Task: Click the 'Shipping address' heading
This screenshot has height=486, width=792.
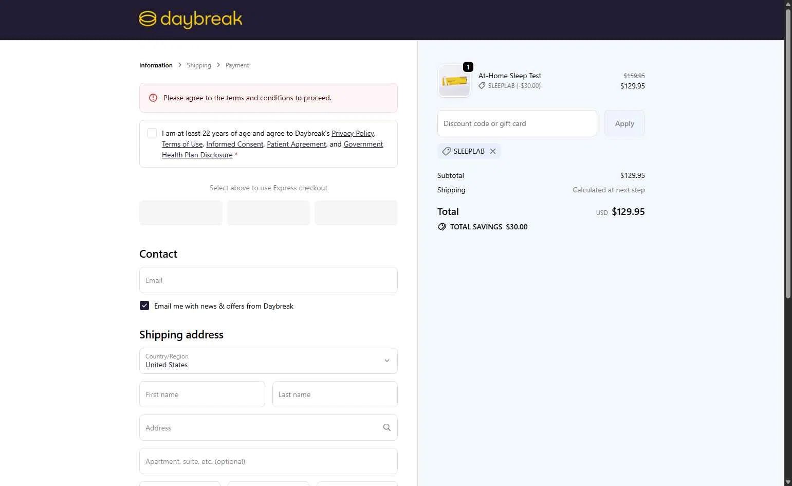Action: [x=181, y=334]
